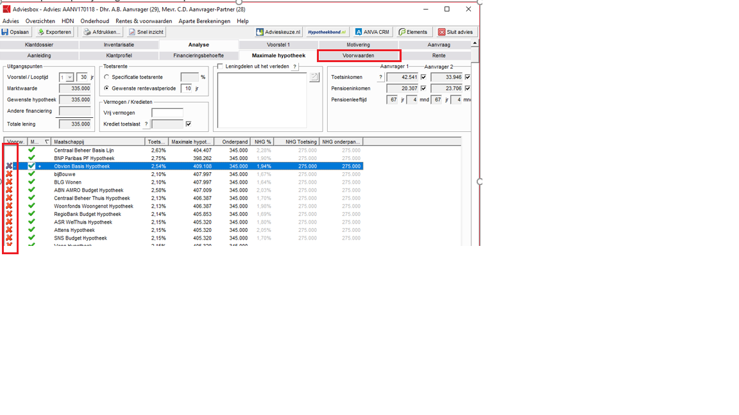Open the HDN menu
739x415 pixels.
pyautogui.click(x=68, y=21)
